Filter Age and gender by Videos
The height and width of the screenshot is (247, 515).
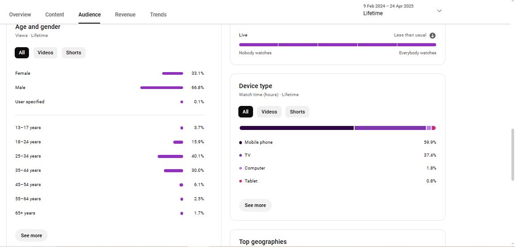click(45, 53)
